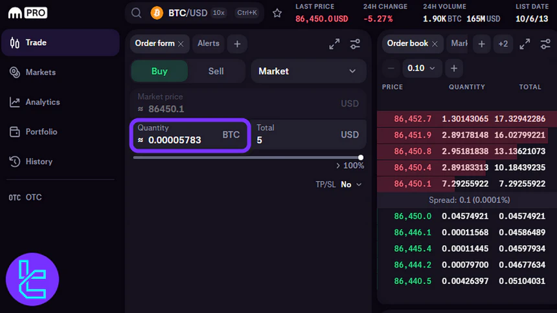Viewport: 557px width, 313px height.
Task: Switch to the Sell side
Action: coord(216,71)
